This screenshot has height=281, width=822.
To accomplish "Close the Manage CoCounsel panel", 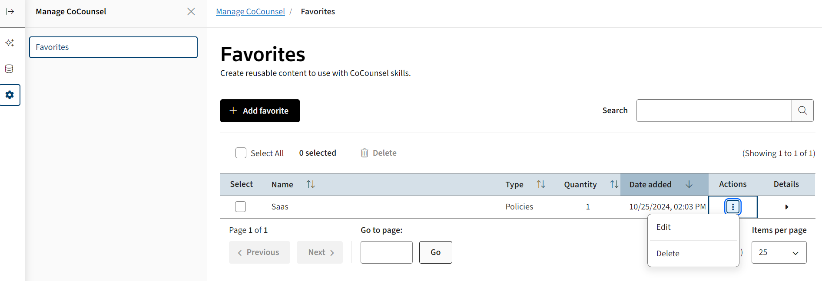I will click(x=191, y=12).
